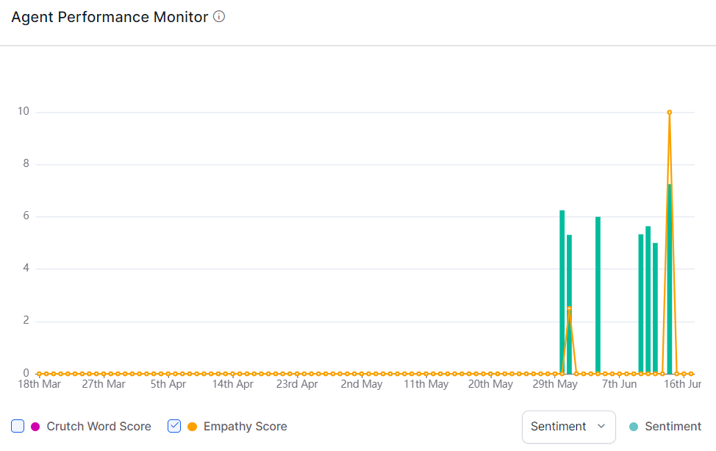The width and height of the screenshot is (716, 451).
Task: Click the info icon beside Agent Performance Monitor
Action: [x=219, y=17]
